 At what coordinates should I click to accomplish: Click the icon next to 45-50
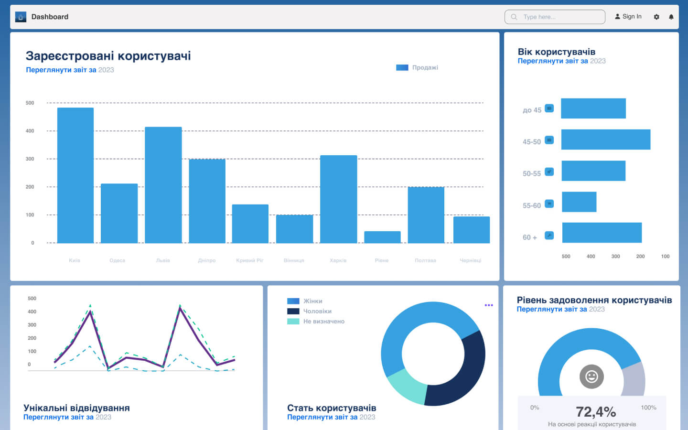click(549, 140)
